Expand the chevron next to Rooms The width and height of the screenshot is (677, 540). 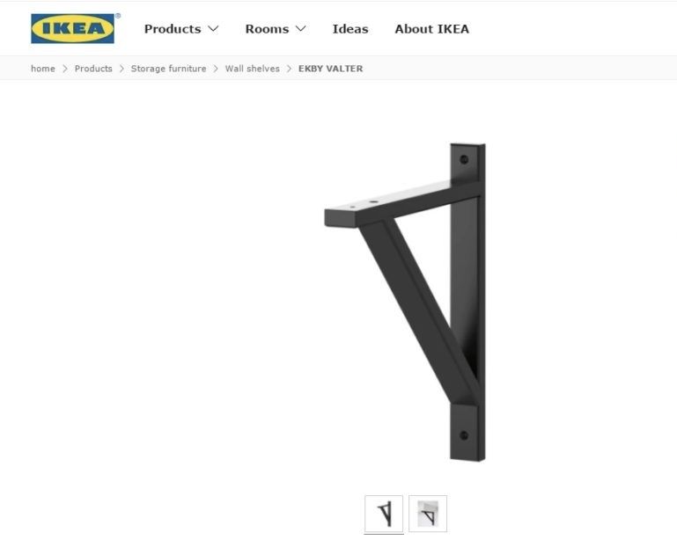click(300, 29)
